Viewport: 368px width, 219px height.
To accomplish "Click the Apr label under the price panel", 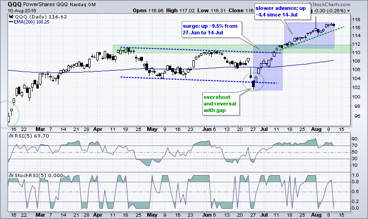I will coord(98,129).
